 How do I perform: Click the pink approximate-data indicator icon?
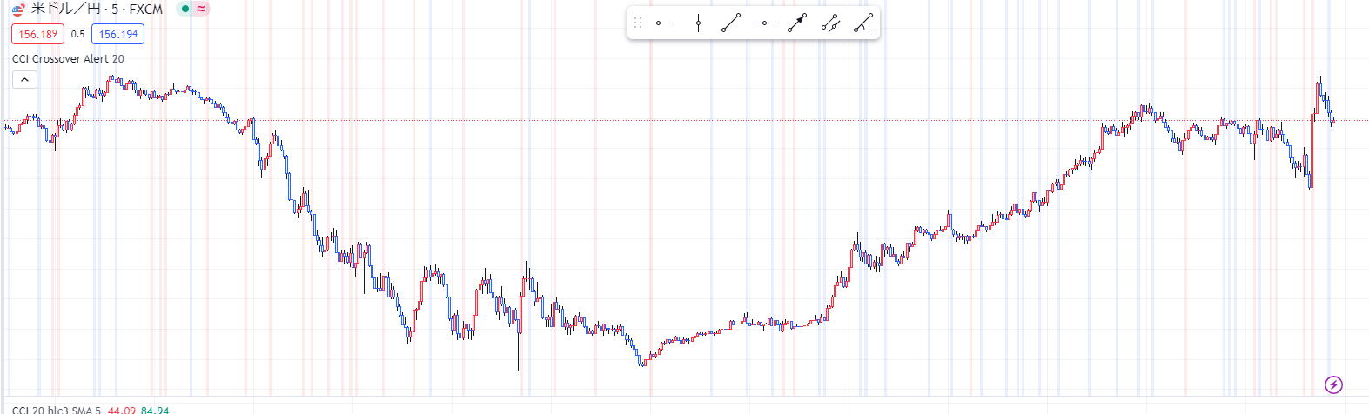tap(201, 9)
